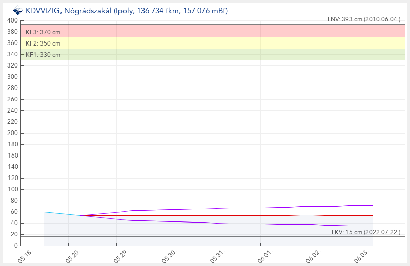
Task: Click the red KF3 alert band
Action: (x=213, y=31)
